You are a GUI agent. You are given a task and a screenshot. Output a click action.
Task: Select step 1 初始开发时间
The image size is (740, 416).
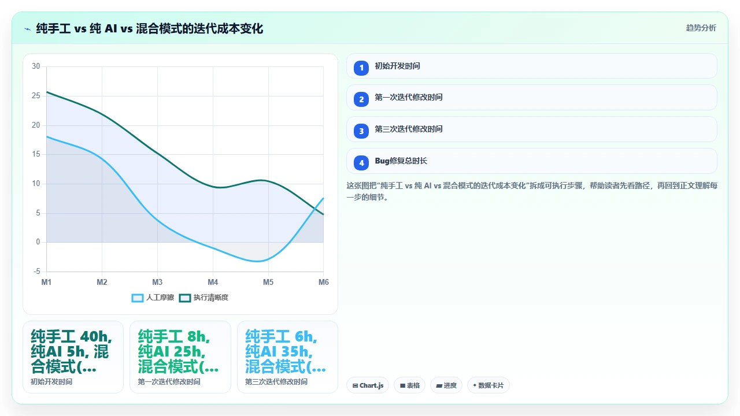coord(531,66)
